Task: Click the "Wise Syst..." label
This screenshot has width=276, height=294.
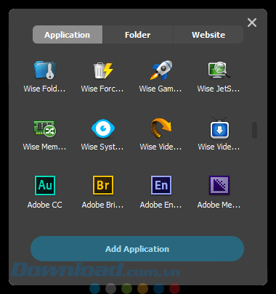Action: 102,147
